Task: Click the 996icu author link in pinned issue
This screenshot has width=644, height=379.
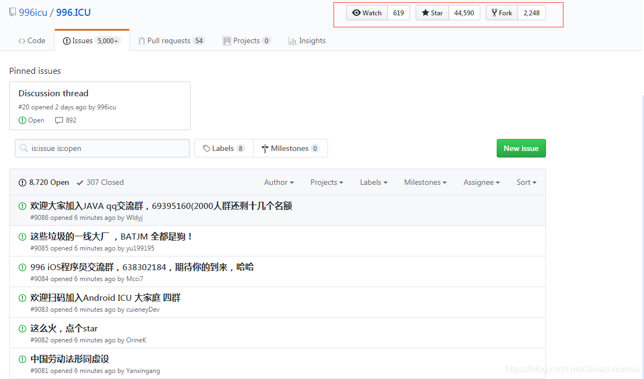Action: (106, 107)
